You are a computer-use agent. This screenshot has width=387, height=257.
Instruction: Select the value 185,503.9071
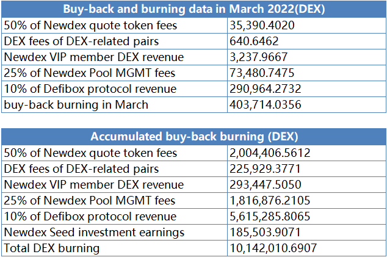coord(266,232)
